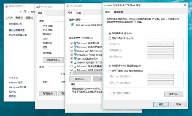Image resolution: width=192 pixels, height=116 pixels.
Task: Click 首选 DNS 服务器 input field
Action: (x=160, y=77)
